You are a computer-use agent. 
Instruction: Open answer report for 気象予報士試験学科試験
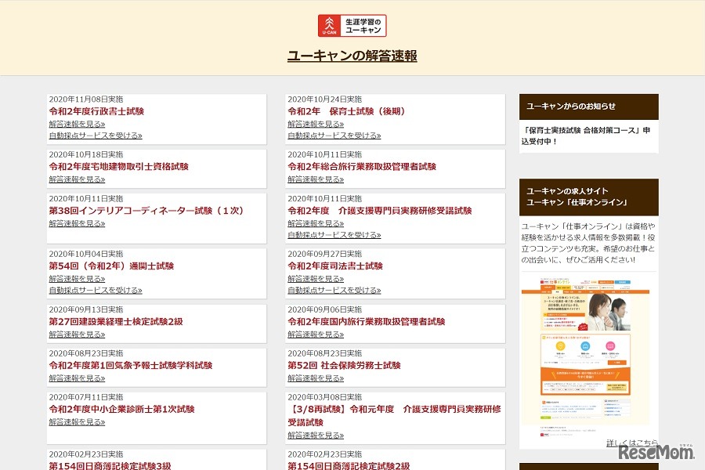(x=77, y=377)
